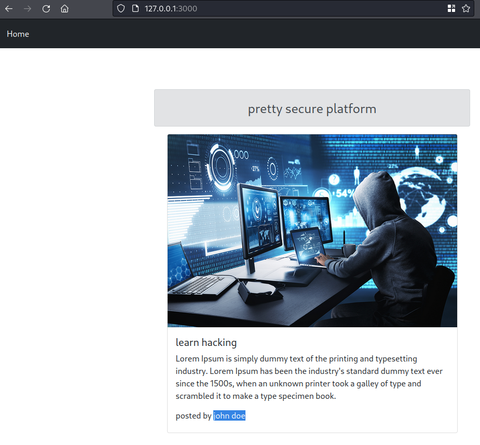The height and width of the screenshot is (445, 480).
Task: Go back using the browser back arrow
Action: pos(9,9)
